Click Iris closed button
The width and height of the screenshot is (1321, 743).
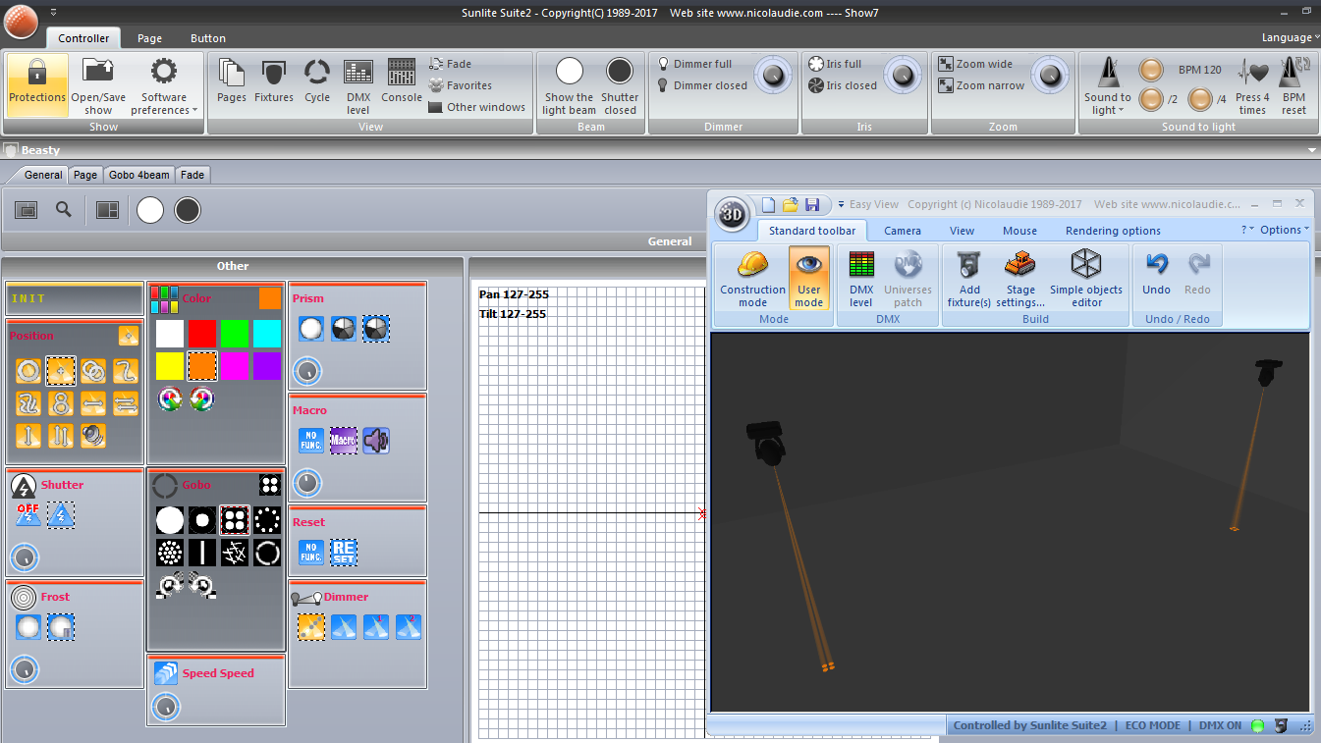pos(842,85)
